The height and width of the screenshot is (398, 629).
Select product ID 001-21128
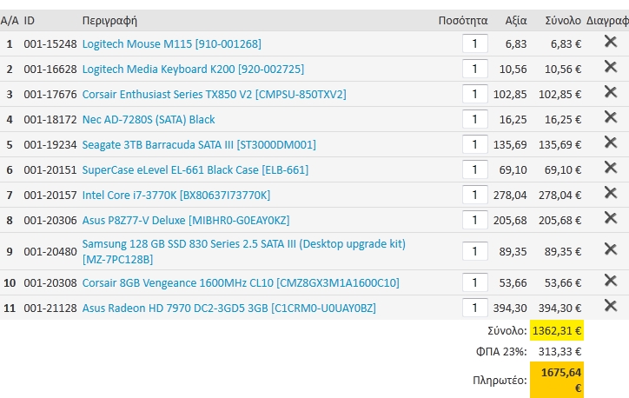click(50, 308)
